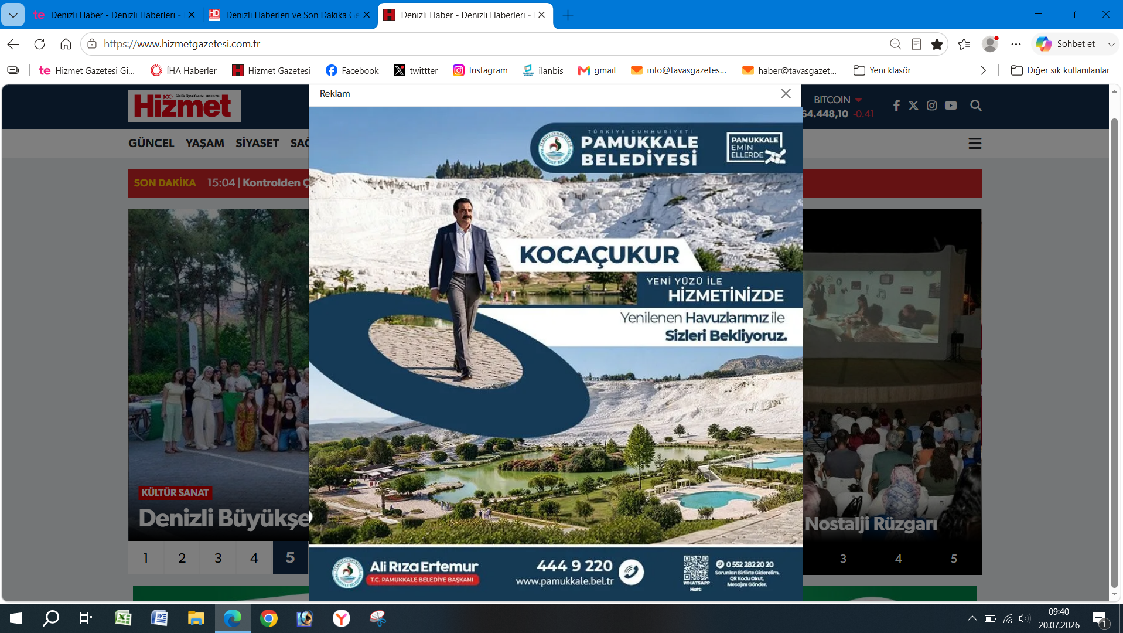Open the tab search dropdown arrow
Screen dimensions: 1123x633
click(x=13, y=15)
